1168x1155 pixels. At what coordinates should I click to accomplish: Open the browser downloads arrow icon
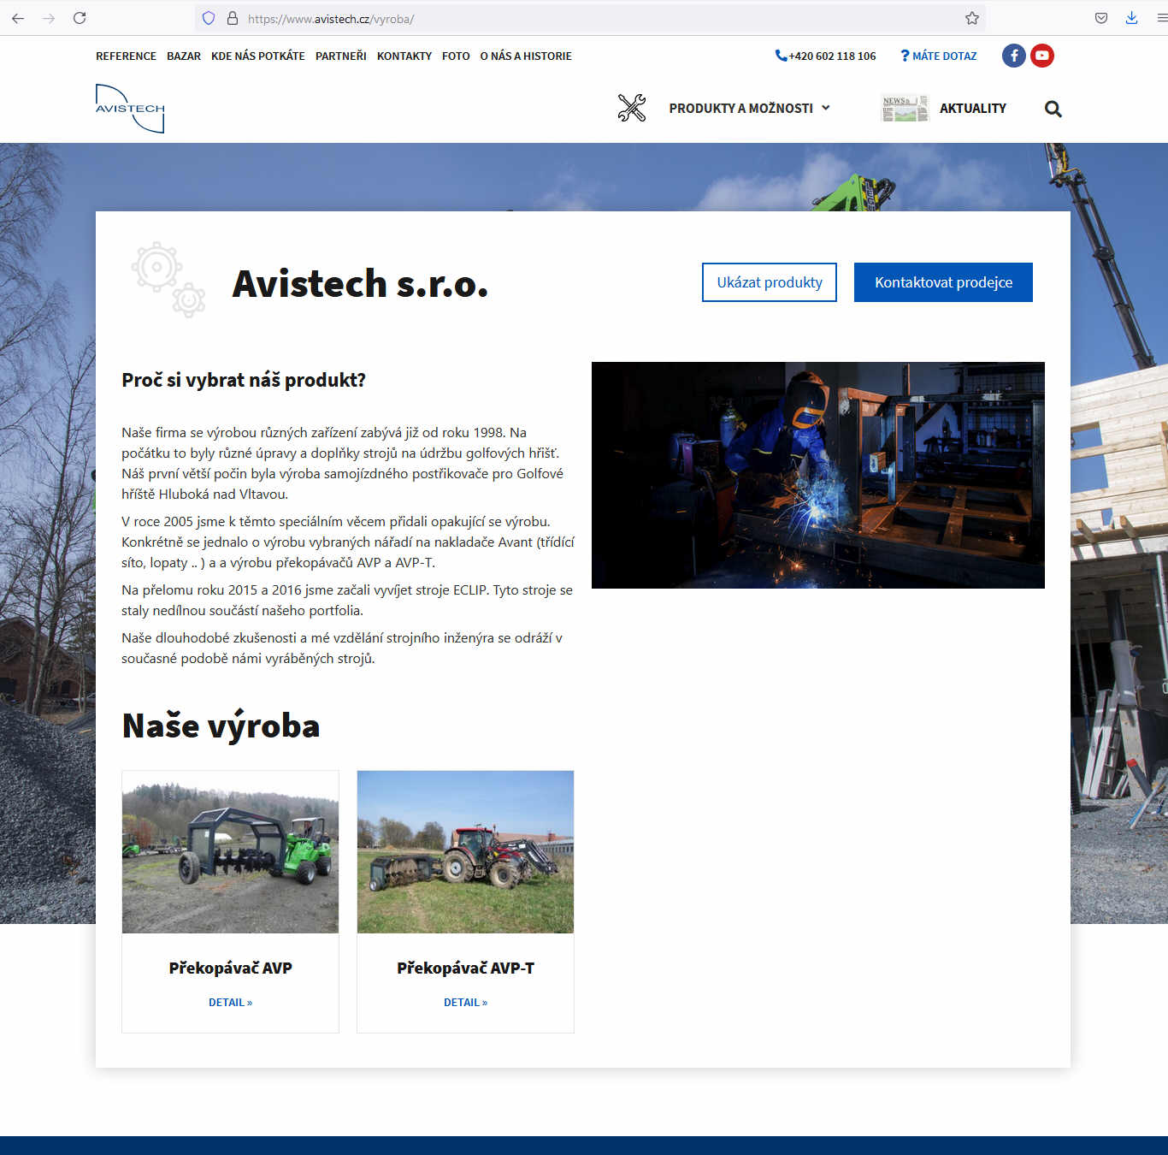(x=1131, y=18)
